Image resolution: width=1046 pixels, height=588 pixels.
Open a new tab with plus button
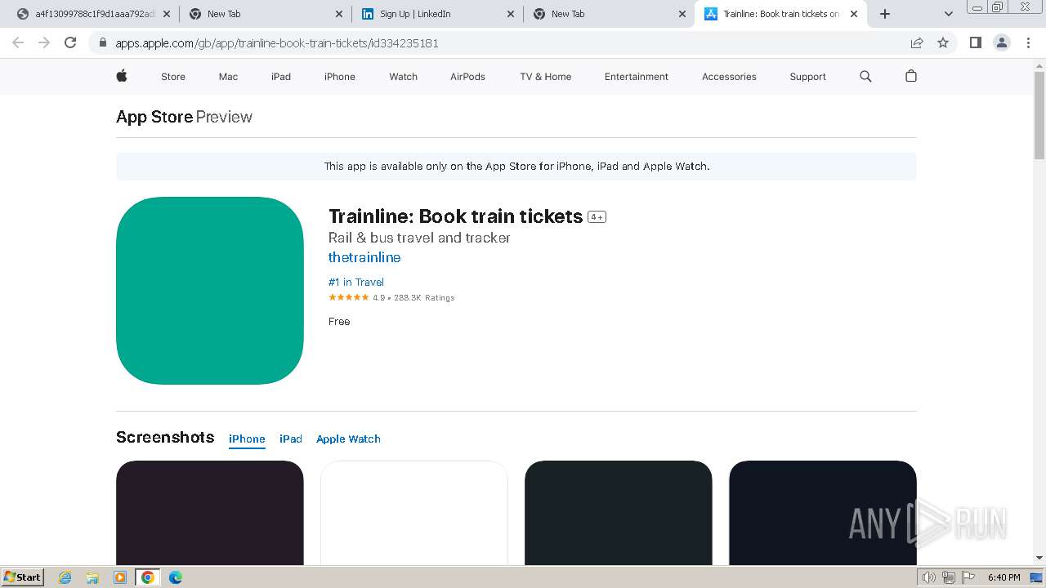885,14
